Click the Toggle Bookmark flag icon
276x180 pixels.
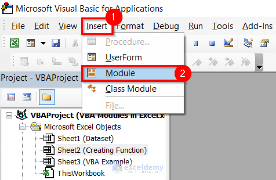click(197, 62)
